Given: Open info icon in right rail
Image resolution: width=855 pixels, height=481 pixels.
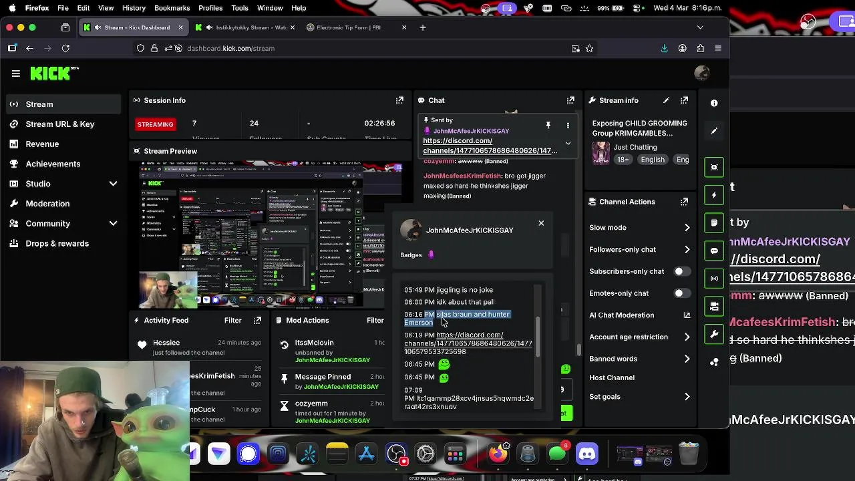Looking at the screenshot, I should pyautogui.click(x=714, y=103).
